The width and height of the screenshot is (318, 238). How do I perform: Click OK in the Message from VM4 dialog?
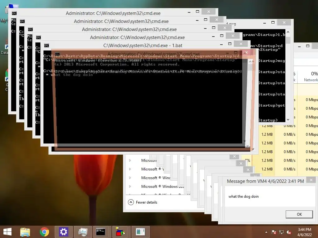point(299,214)
